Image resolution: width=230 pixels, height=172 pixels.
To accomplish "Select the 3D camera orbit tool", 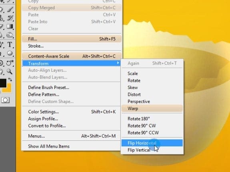I will (x=10, y=63).
